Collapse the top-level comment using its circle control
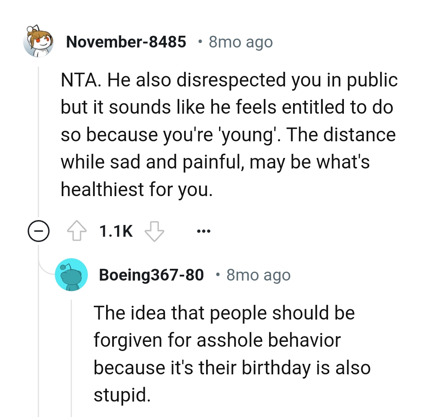439x417 pixels. [39, 231]
